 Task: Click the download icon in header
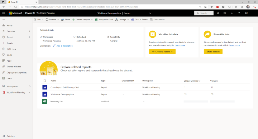[x=232, y=13]
